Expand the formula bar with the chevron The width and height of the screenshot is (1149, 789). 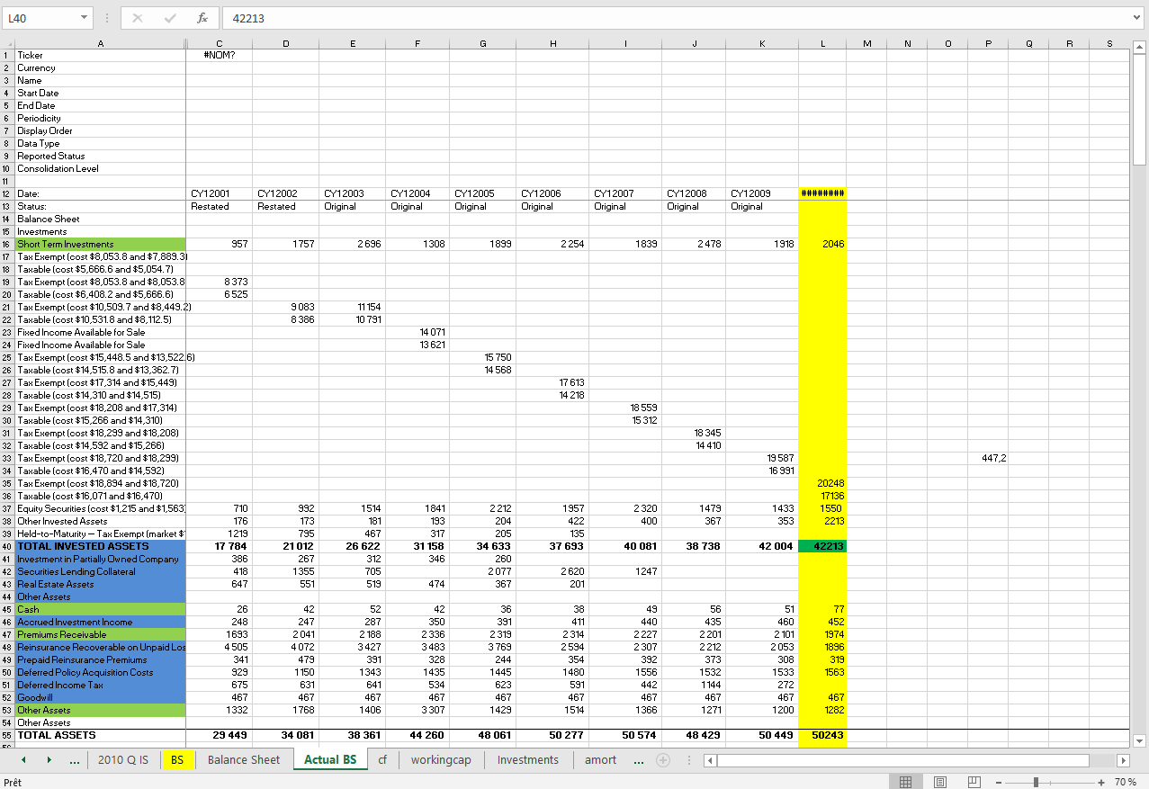click(x=1137, y=18)
